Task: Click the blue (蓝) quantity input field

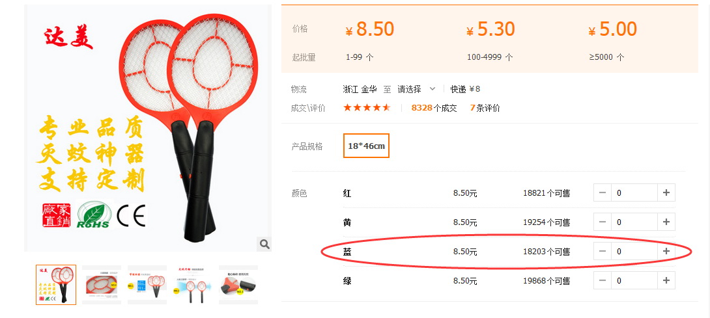Action: pyautogui.click(x=634, y=252)
